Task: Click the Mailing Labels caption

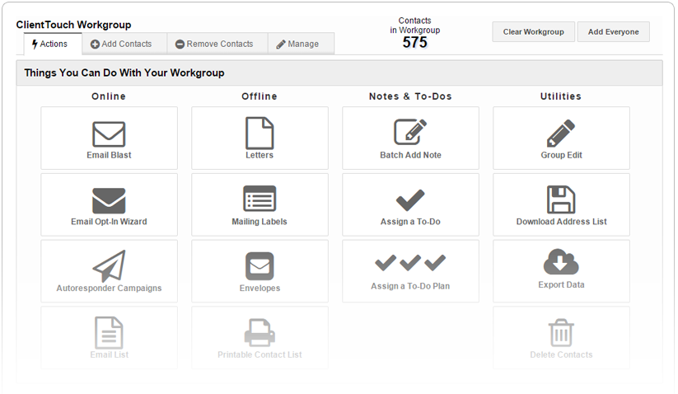Action: tap(260, 222)
